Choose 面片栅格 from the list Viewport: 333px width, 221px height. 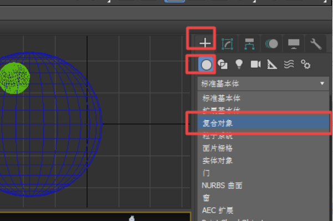(263, 148)
